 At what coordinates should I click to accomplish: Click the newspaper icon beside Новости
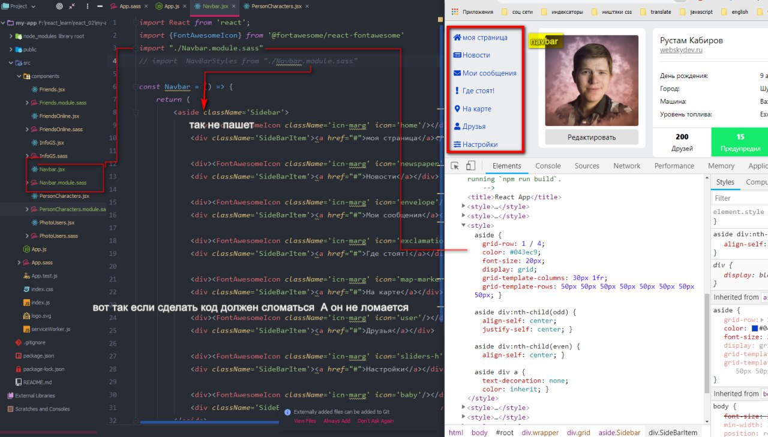tap(457, 55)
